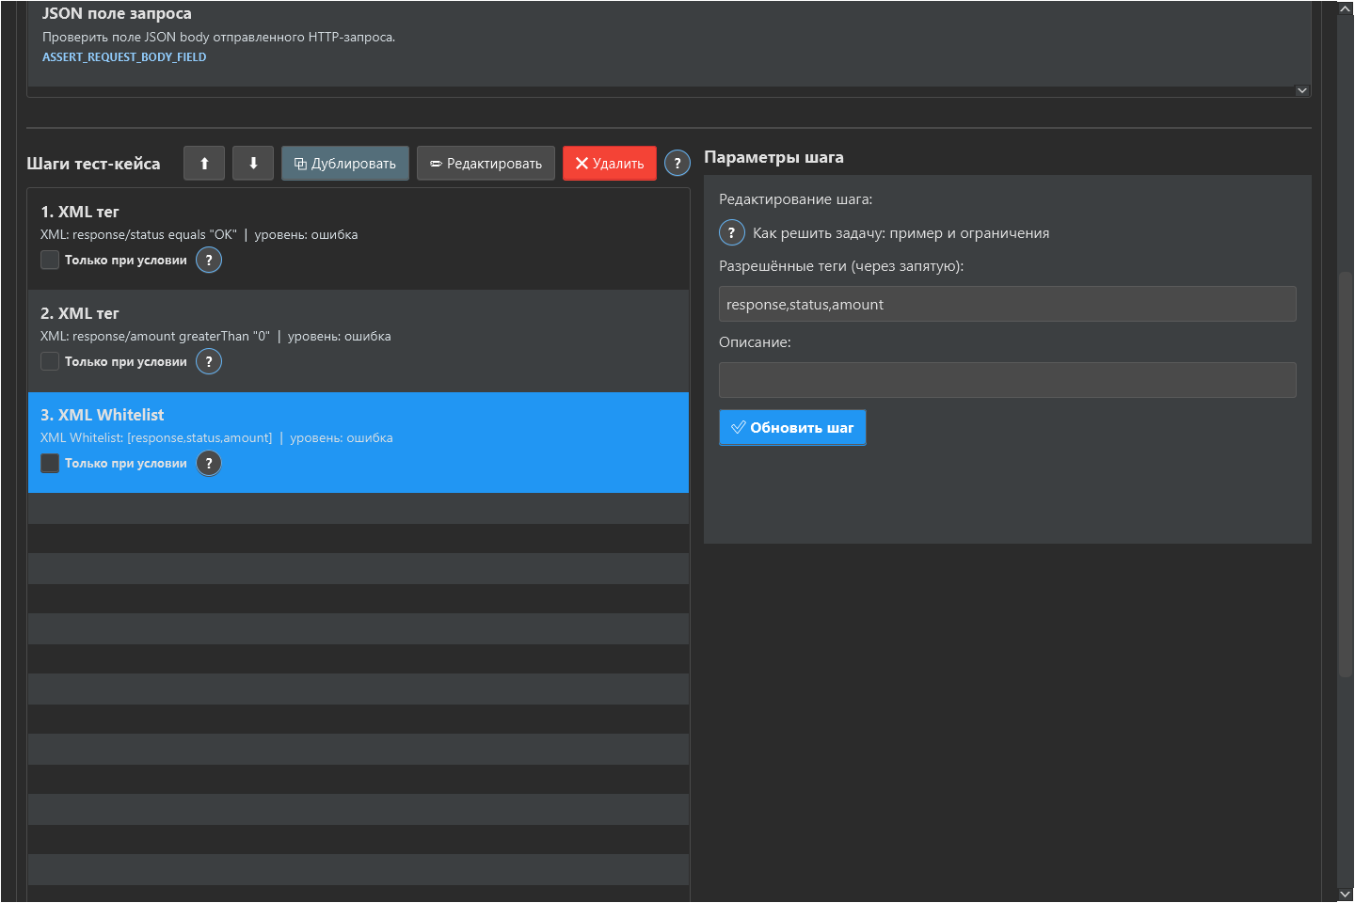This screenshot has height=903, width=1355.
Task: Click the page scrollbar up arrow
Action: tap(1345, 8)
